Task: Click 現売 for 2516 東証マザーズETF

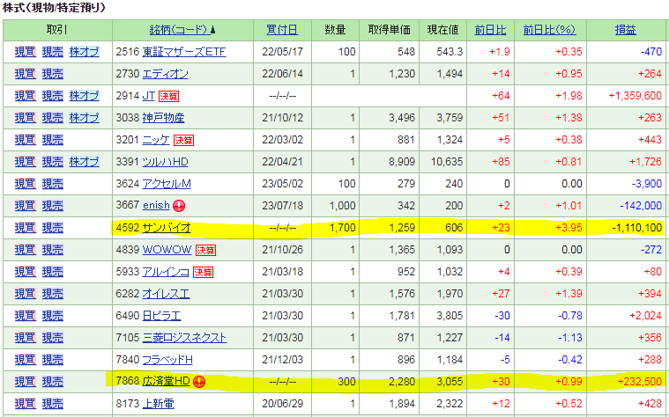Action: (x=53, y=53)
